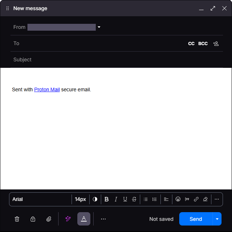Open the text color picker
Viewport: 232px width, 232px height.
[95, 199]
